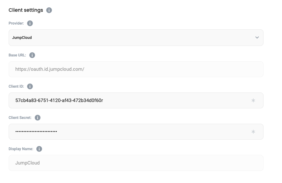Click the "Client Secret:" field label text
The width and height of the screenshot is (282, 183).
click(20, 118)
